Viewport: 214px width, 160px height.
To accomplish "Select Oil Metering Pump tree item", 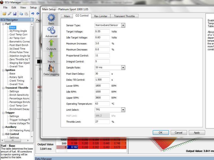I will tap(20, 130).
